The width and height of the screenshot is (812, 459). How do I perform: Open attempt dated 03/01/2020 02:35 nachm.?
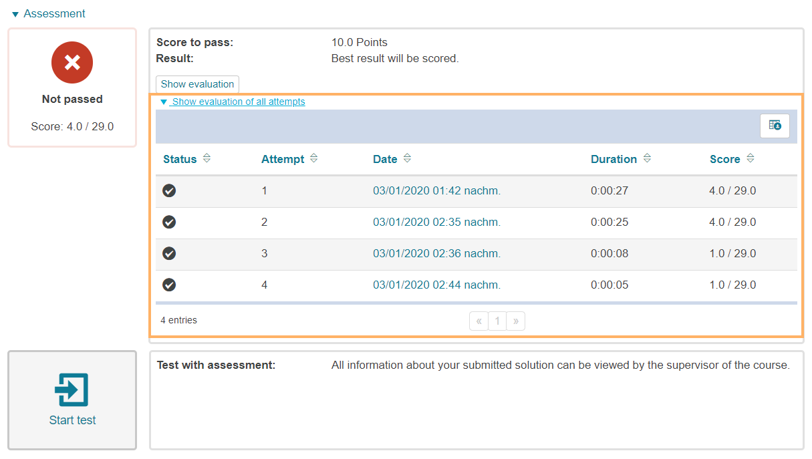click(x=436, y=222)
